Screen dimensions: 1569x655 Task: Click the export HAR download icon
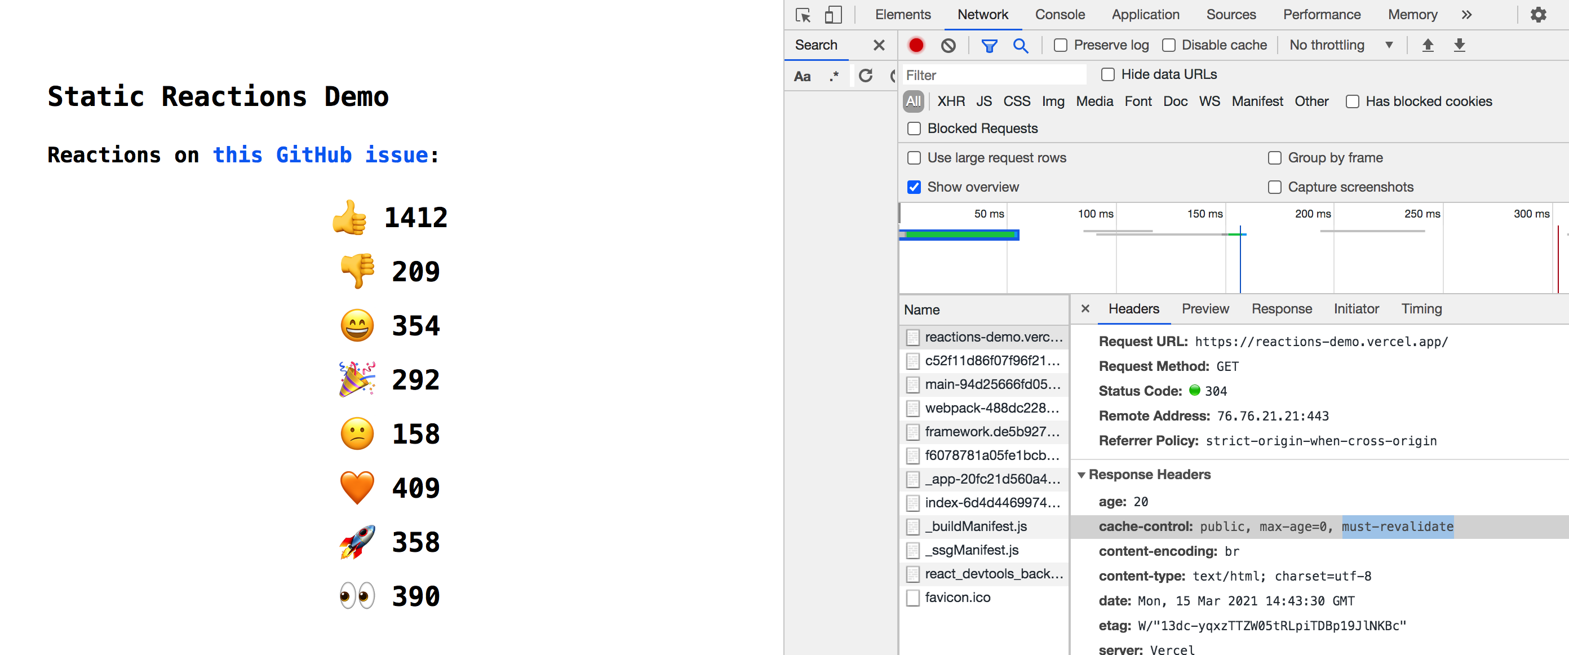tap(1459, 45)
